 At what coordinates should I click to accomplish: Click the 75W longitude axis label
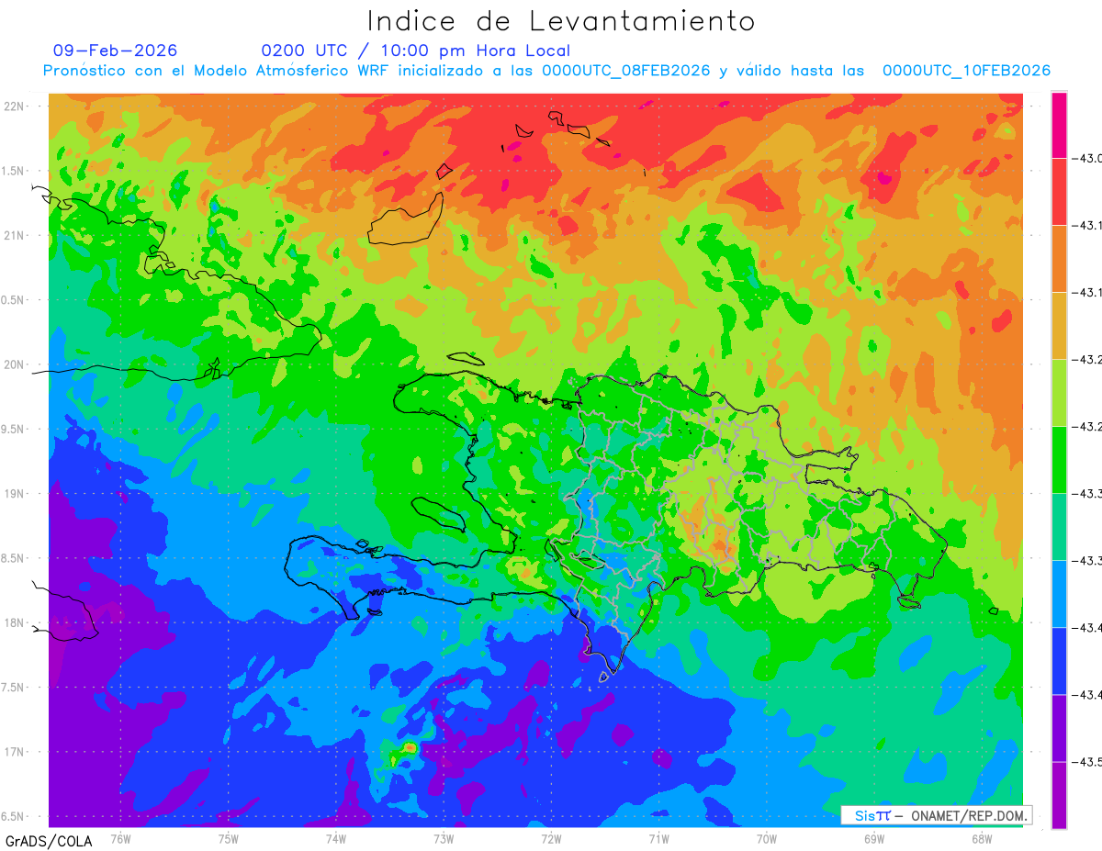click(x=229, y=838)
